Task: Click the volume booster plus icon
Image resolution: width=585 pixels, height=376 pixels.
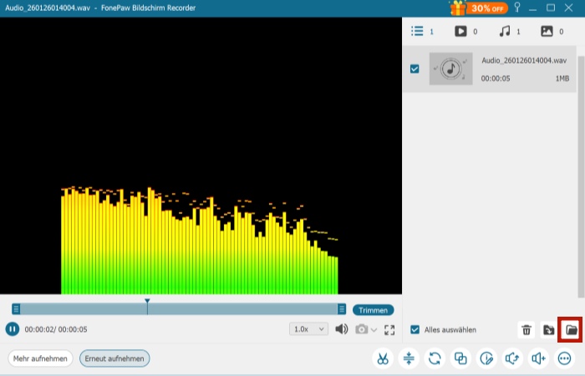Action: (538, 358)
